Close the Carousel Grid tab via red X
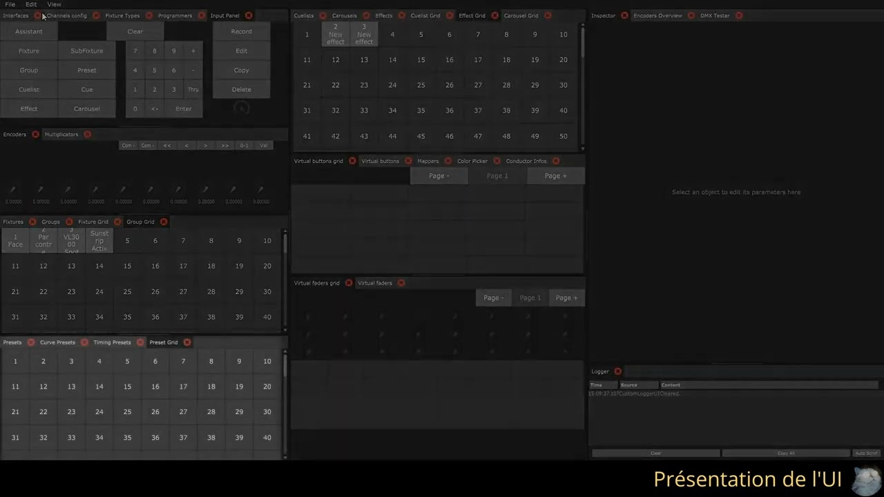 pos(548,15)
